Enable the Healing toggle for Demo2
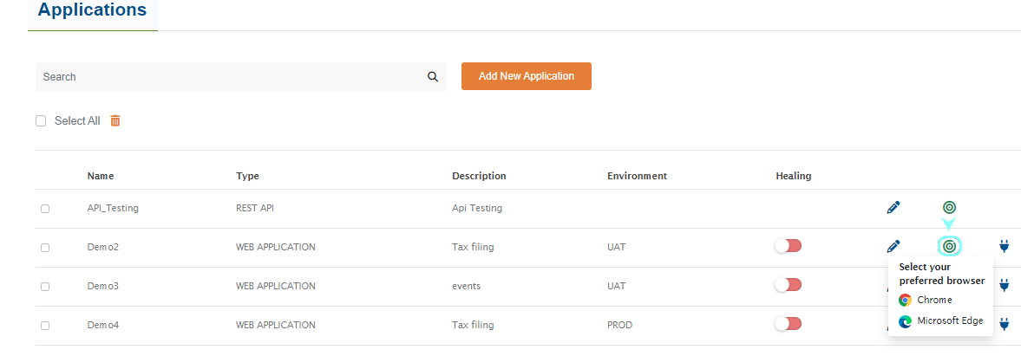Viewport: 1021px width, 356px height. [788, 246]
